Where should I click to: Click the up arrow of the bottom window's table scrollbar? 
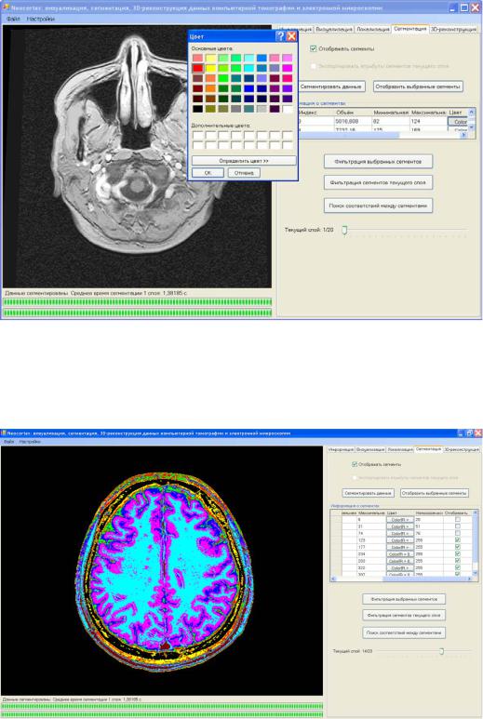click(x=476, y=513)
